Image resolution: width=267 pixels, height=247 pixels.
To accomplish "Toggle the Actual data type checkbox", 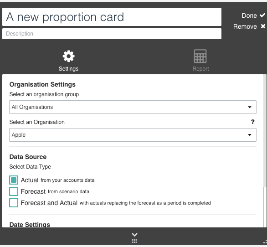I will coord(14,180).
